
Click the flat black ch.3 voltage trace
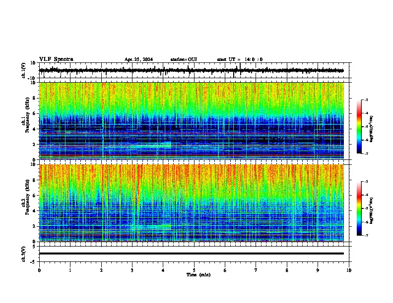click(192, 253)
